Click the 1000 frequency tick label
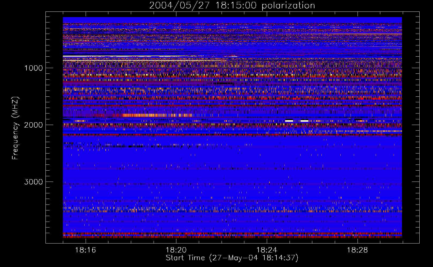Image resolution: width=433 pixels, height=267 pixels. coord(33,68)
